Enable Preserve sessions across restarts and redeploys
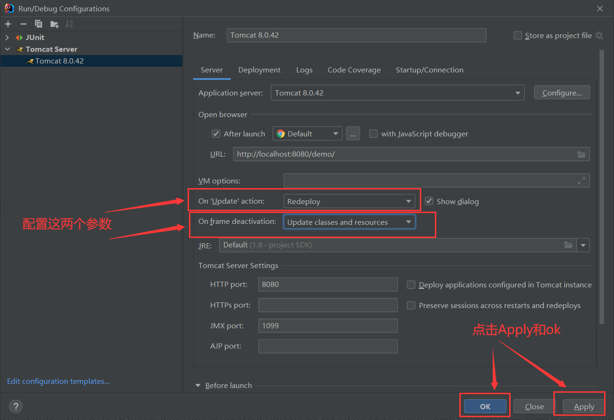 (411, 305)
